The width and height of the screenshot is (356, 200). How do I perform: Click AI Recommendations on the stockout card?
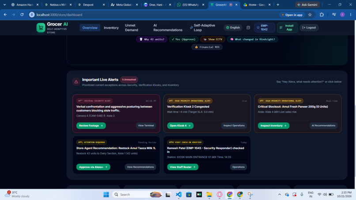[323, 125]
